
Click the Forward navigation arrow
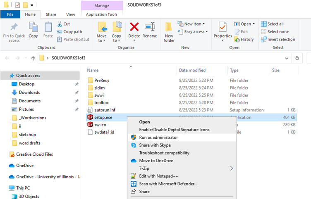click(17, 58)
